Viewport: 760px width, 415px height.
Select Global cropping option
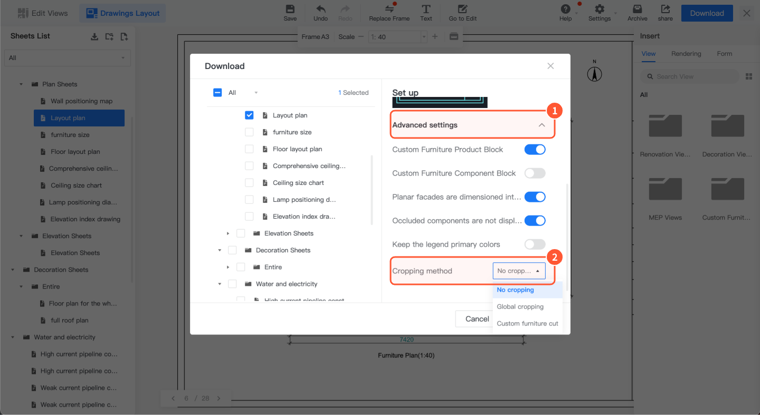[x=520, y=307]
